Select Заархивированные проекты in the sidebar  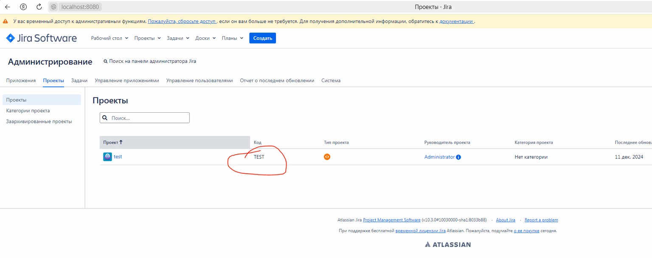click(x=39, y=122)
